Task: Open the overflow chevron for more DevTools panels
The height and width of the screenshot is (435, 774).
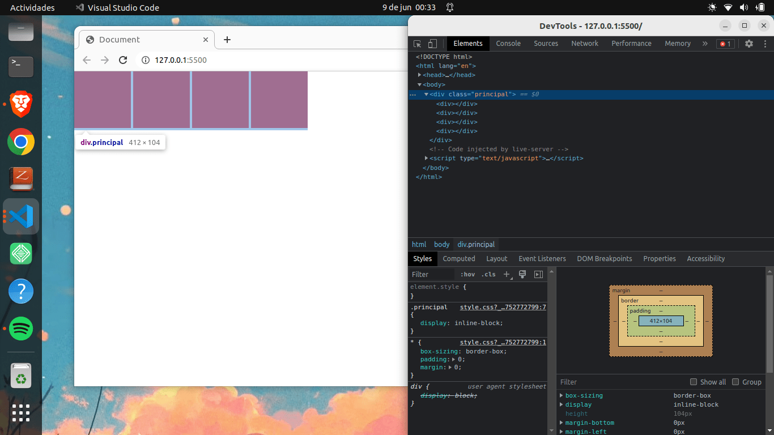Action: 704,44
